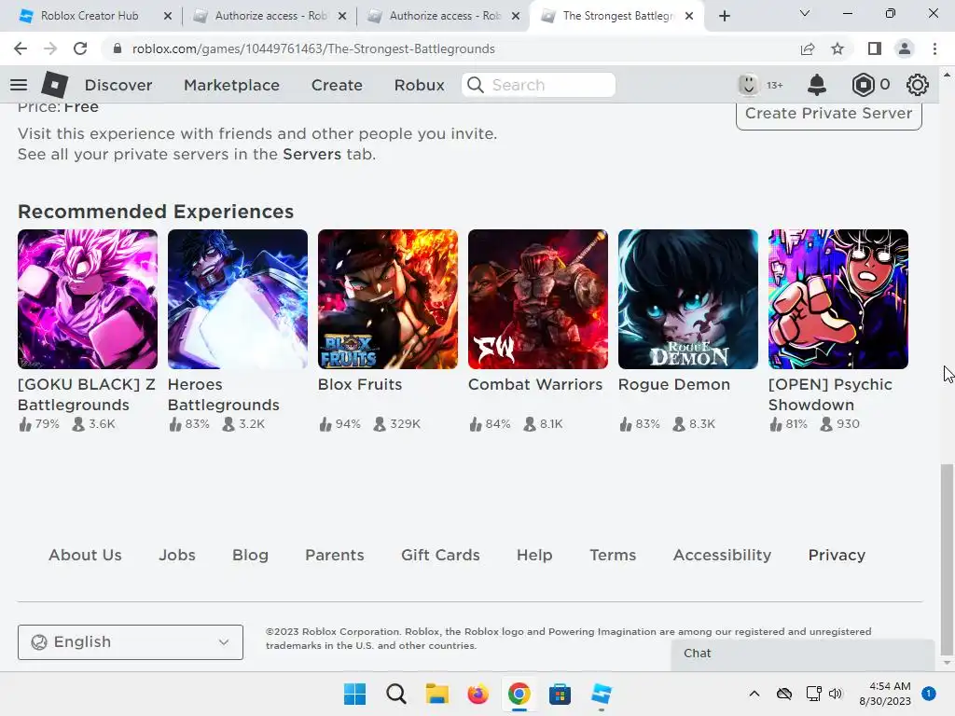Open Rogue Demon game thumbnail
Image resolution: width=955 pixels, height=716 pixels.
pyautogui.click(x=688, y=299)
